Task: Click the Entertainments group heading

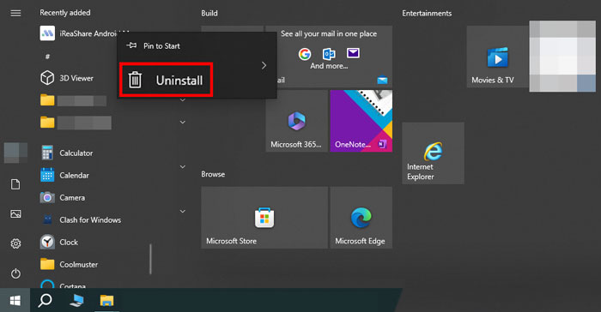Action: pyautogui.click(x=427, y=14)
